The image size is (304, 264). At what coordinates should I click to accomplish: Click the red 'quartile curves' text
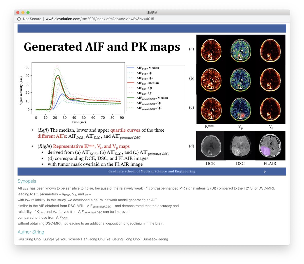tap(125, 130)
